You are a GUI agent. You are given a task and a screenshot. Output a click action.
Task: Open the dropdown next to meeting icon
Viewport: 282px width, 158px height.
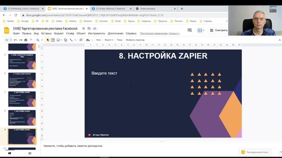click(x=204, y=30)
